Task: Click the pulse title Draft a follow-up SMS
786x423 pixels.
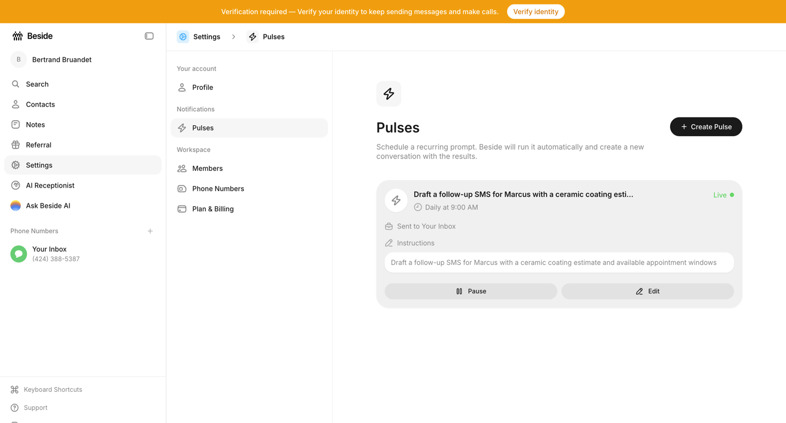Action: coord(523,194)
